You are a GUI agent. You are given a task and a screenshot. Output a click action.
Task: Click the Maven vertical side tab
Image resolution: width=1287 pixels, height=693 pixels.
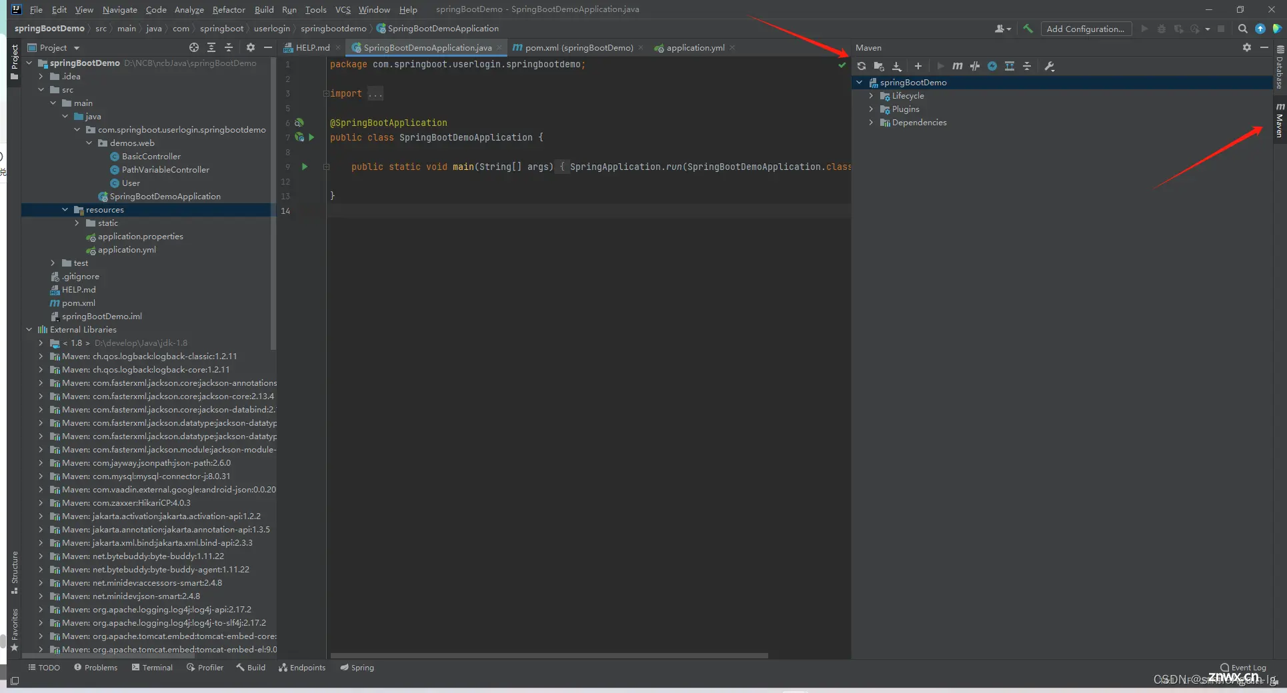pos(1280,120)
